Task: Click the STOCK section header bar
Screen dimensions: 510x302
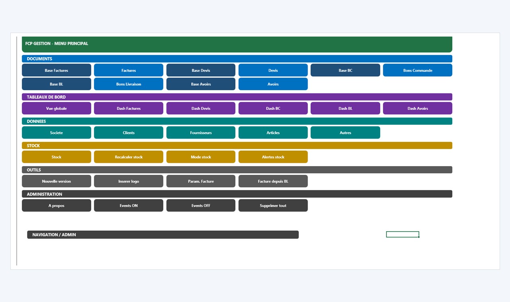Action: point(237,145)
